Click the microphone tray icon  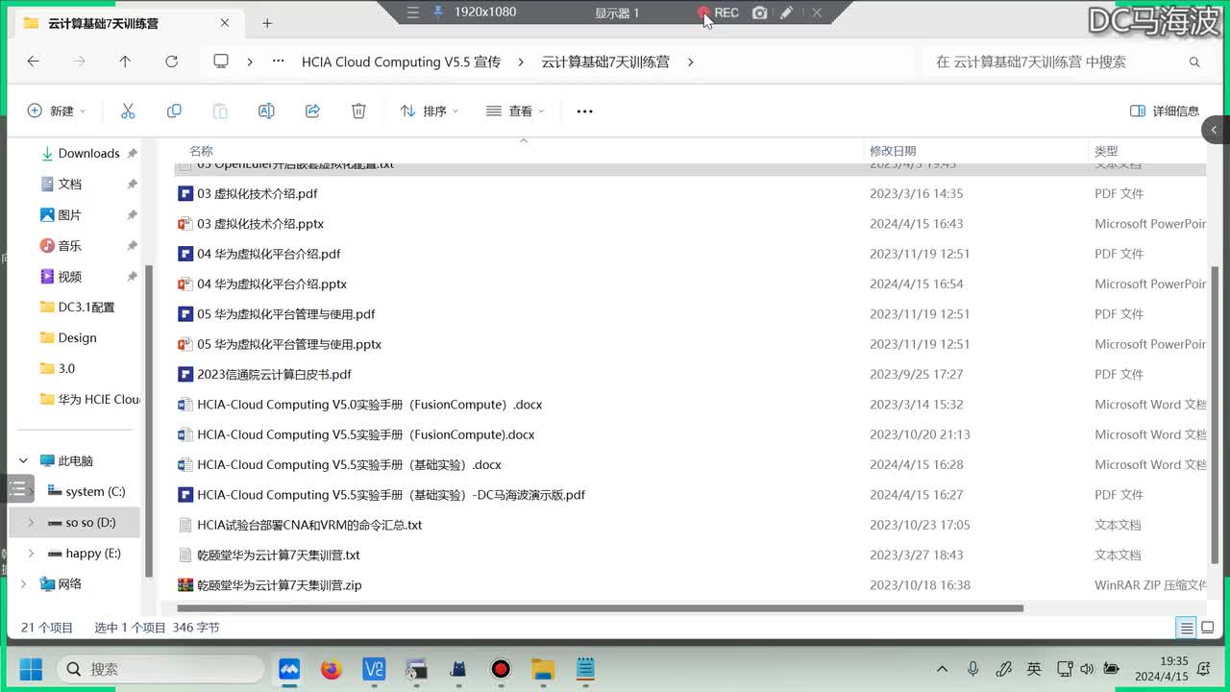point(972,669)
